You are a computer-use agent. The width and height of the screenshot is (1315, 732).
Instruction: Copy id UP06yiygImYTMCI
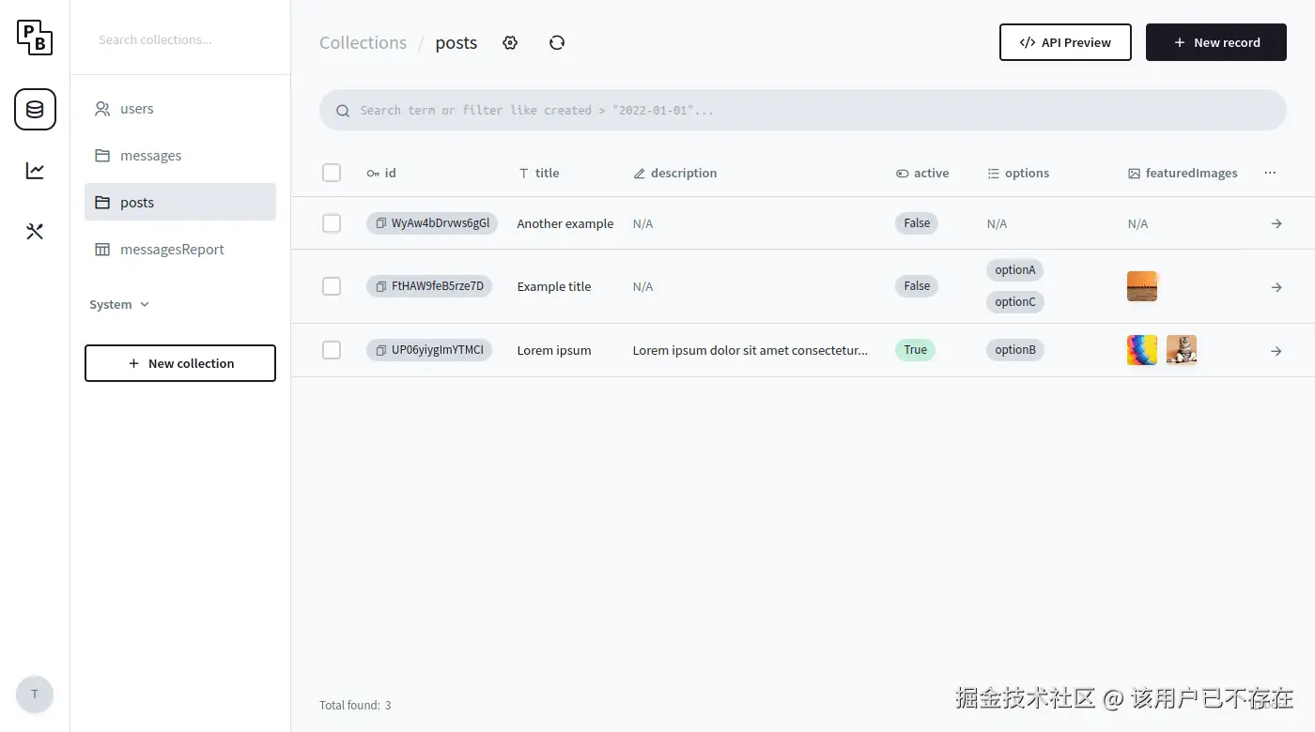(x=380, y=350)
